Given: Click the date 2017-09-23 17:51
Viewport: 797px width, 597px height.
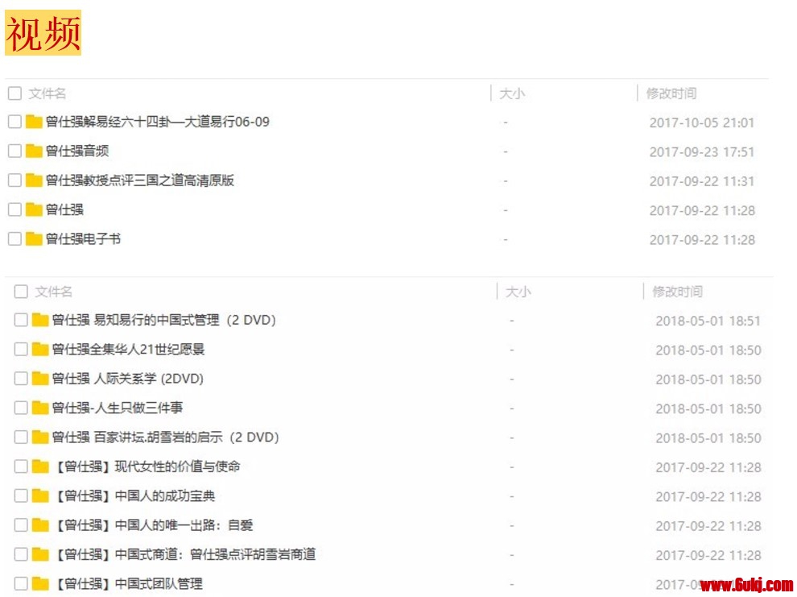Looking at the screenshot, I should coord(702,152).
